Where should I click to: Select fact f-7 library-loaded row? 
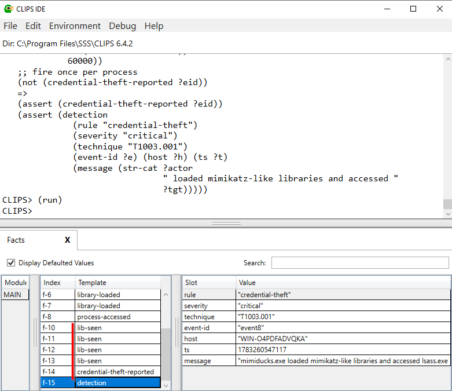click(101, 306)
